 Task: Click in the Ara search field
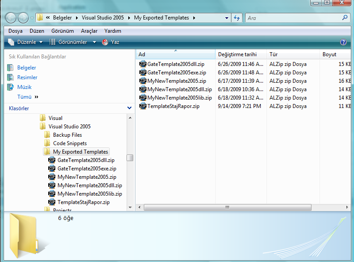pyautogui.click(x=292, y=18)
